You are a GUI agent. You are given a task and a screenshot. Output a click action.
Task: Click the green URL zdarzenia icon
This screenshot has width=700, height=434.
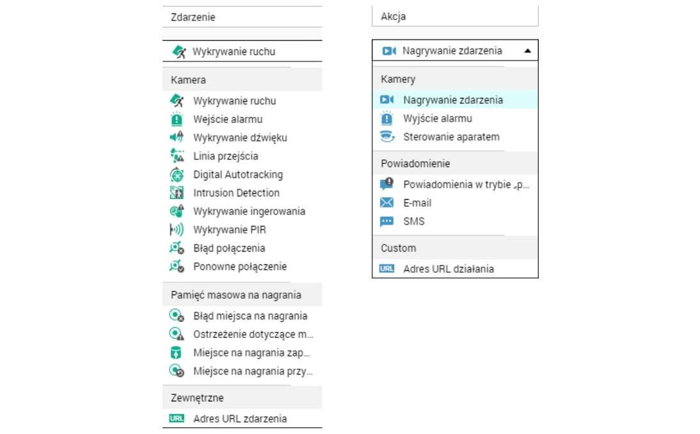pos(177,419)
